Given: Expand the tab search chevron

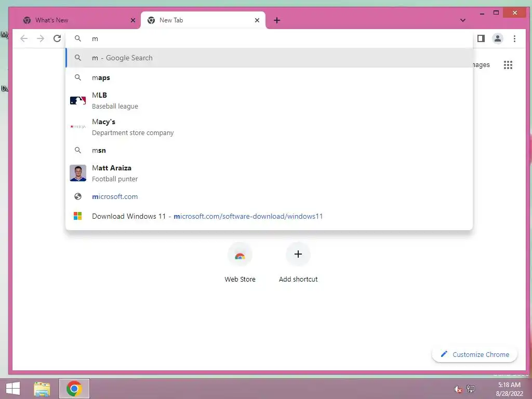Looking at the screenshot, I should pyautogui.click(x=463, y=20).
